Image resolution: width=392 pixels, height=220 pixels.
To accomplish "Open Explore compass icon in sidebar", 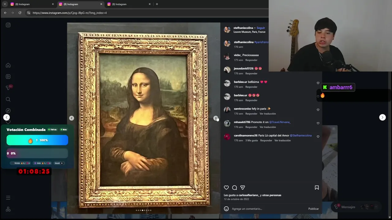I will click(8, 111).
